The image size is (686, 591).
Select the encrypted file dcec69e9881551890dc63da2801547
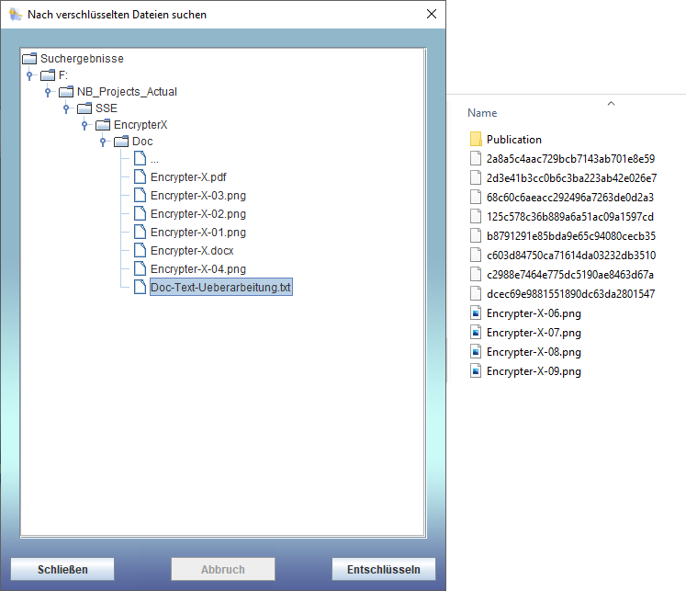(569, 294)
